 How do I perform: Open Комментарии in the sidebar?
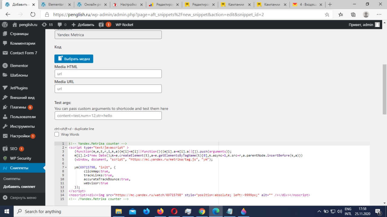[23, 43]
